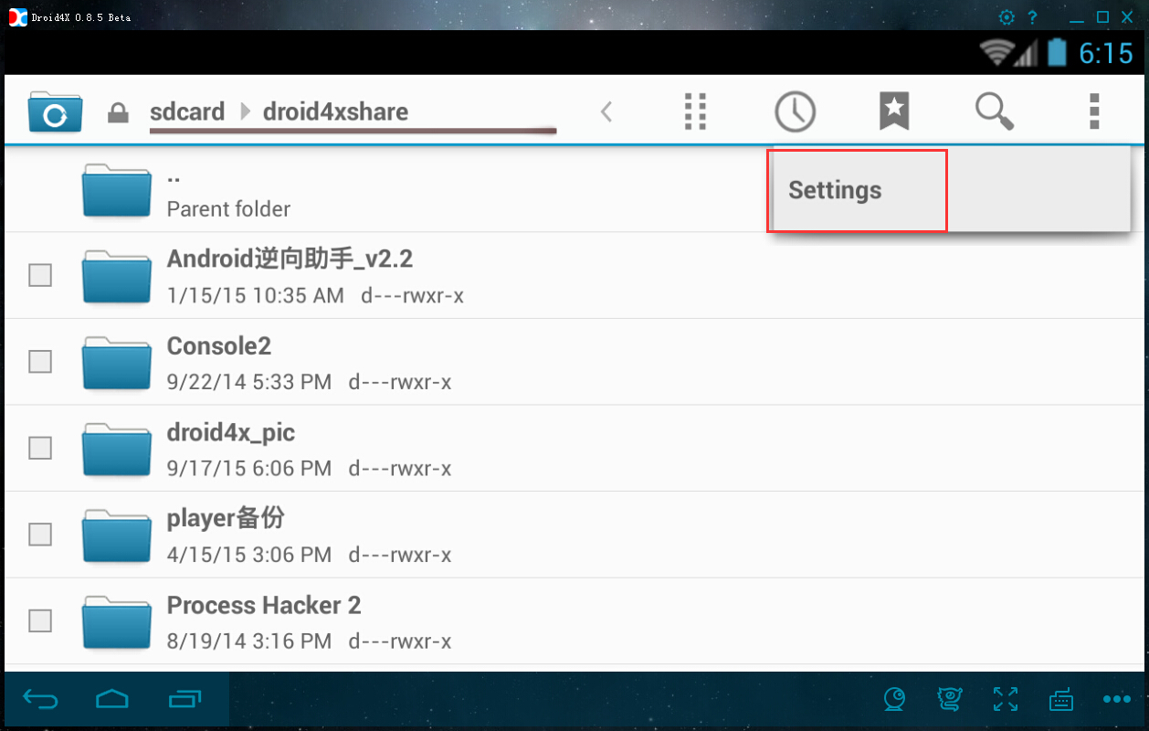
Task: Open the Android逆向助手_v2.2 folder name
Action: point(290,260)
